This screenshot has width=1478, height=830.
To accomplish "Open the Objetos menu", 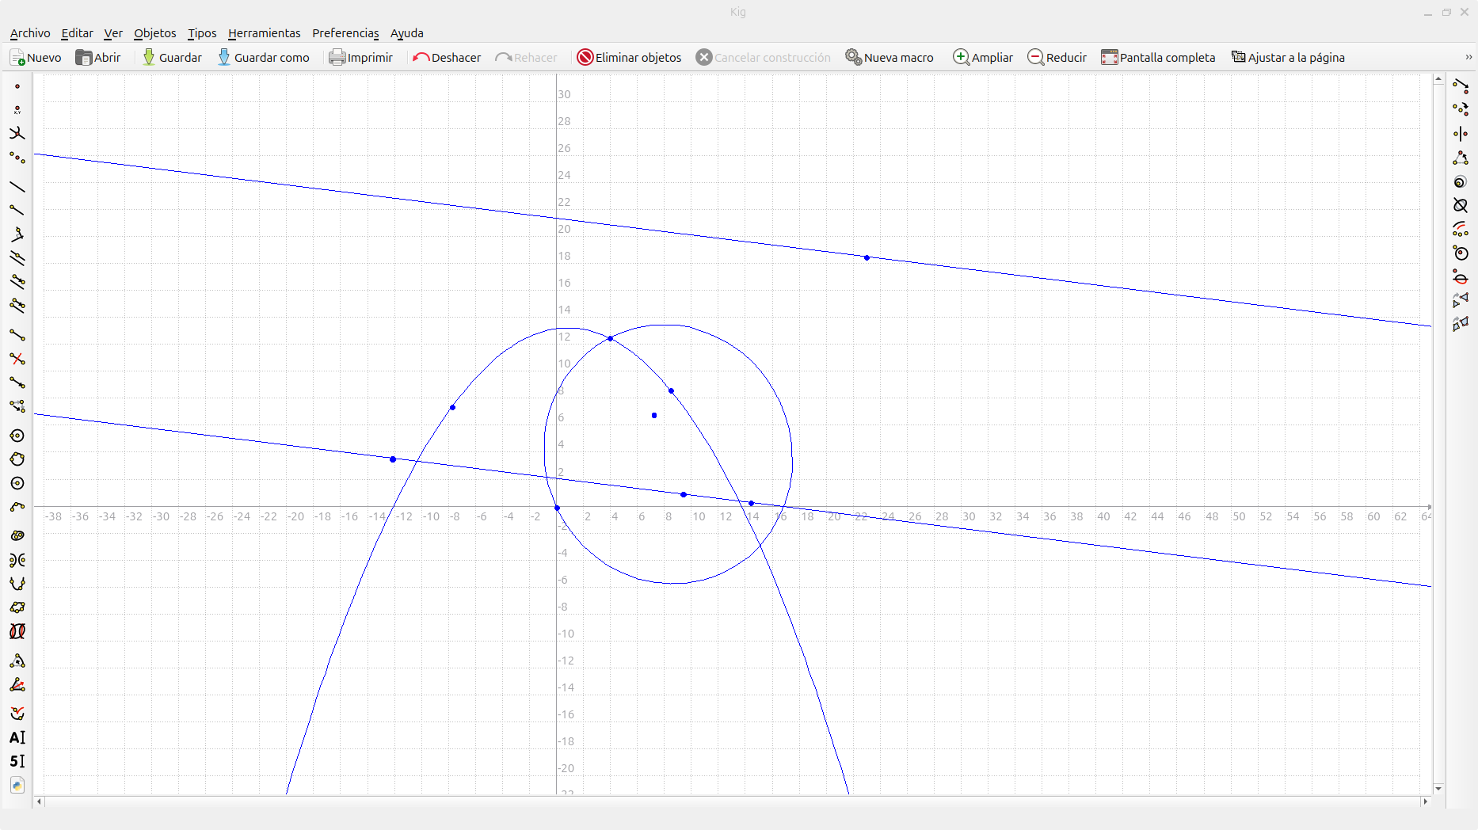I will 154,33.
